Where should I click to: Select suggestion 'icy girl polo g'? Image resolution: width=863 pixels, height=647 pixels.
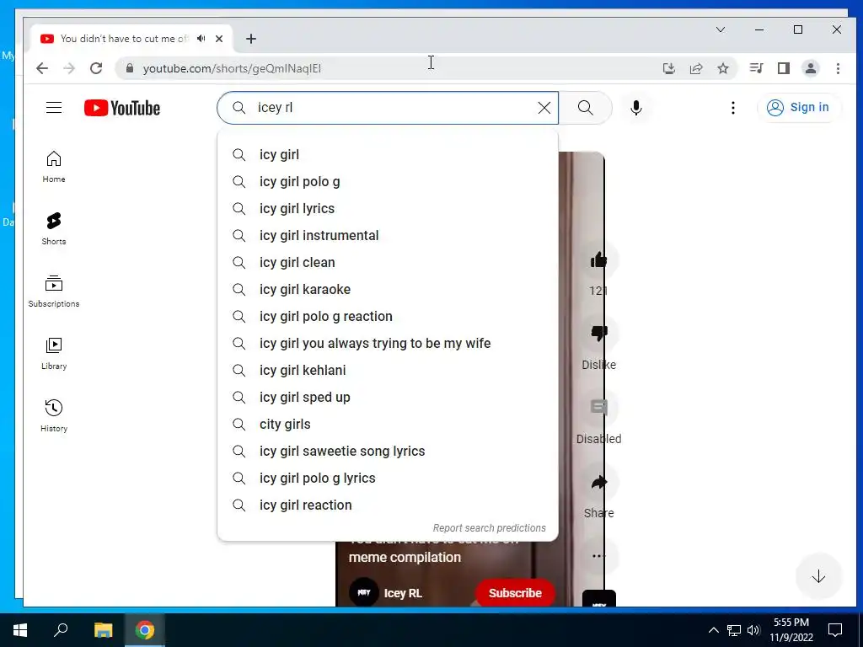coord(388,182)
